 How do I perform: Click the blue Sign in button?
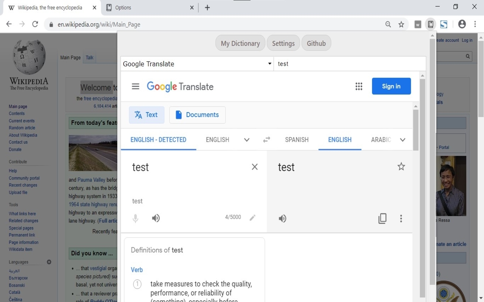391,86
